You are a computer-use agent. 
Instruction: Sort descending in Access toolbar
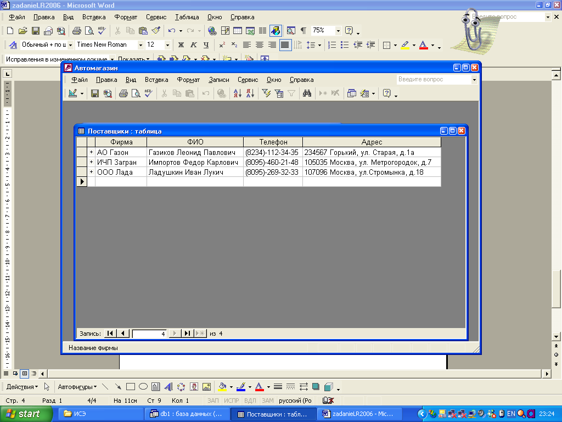[x=250, y=93]
